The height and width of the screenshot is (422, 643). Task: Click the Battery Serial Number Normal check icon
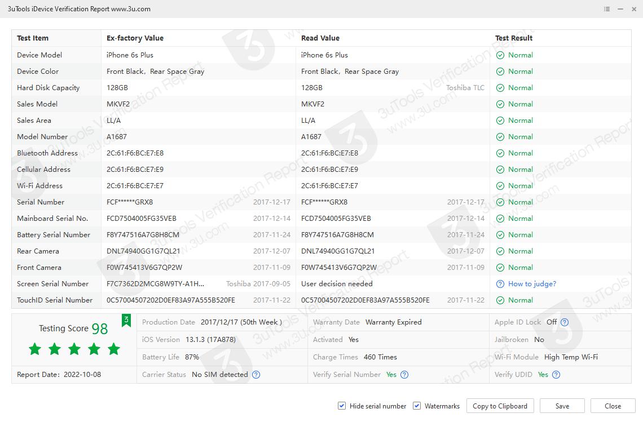click(500, 235)
